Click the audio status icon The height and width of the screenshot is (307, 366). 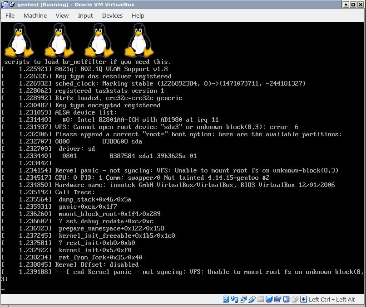coord(235,299)
